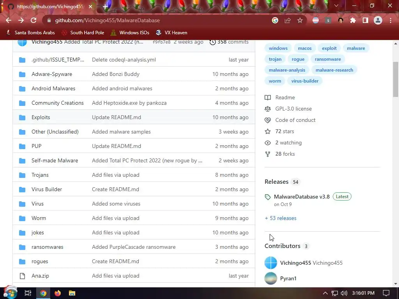Go back with the browser back arrow
Image resolution: width=399 pixels, height=299 pixels.
(9, 20)
